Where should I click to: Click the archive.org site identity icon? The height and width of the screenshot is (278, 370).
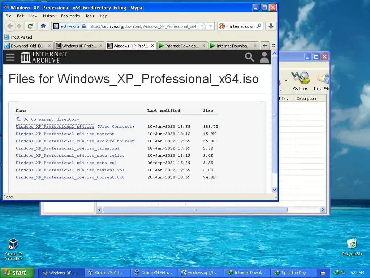(x=56, y=26)
